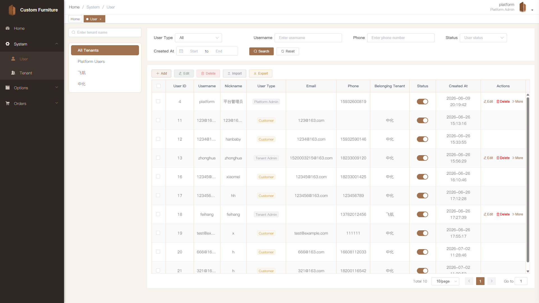The width and height of the screenshot is (539, 303).
Task: Click the Tenant people icon in sidebar
Action: [13, 73]
